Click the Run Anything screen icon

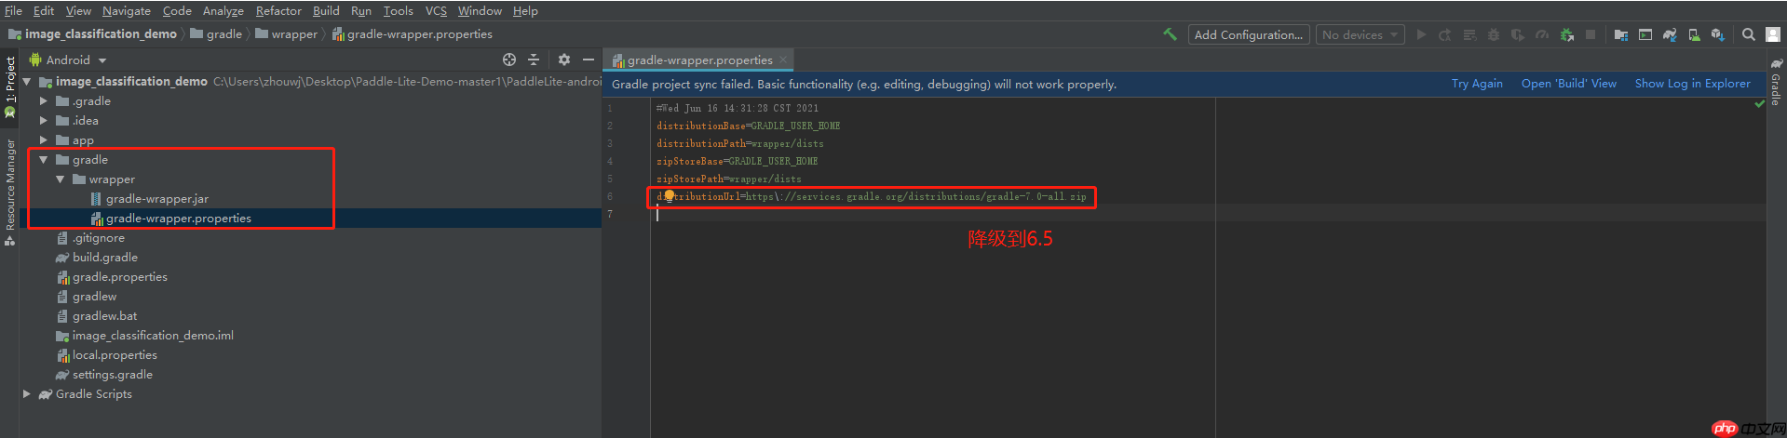pyautogui.click(x=1645, y=34)
